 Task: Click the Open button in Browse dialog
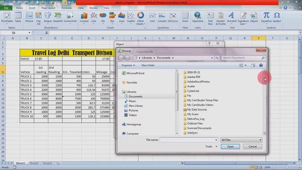click(230, 146)
